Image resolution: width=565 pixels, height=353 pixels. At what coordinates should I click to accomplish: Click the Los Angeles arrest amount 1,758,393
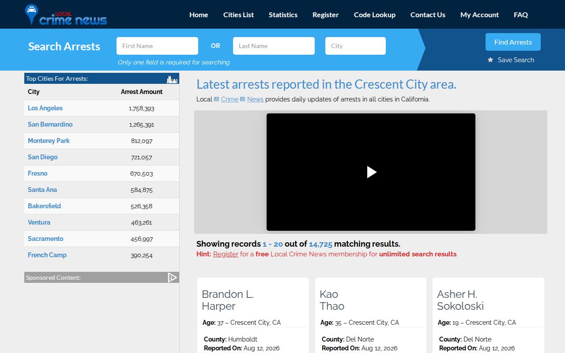pyautogui.click(x=142, y=108)
